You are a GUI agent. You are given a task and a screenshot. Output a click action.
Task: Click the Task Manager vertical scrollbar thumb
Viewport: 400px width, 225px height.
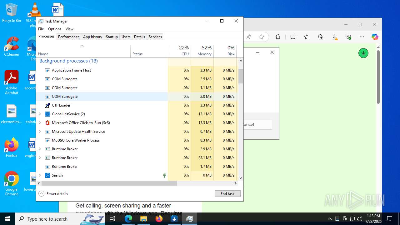[x=241, y=76]
